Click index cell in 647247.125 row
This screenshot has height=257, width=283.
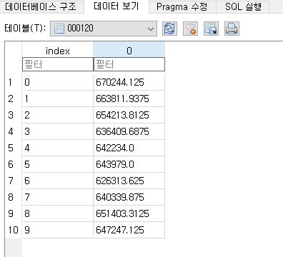(58, 230)
